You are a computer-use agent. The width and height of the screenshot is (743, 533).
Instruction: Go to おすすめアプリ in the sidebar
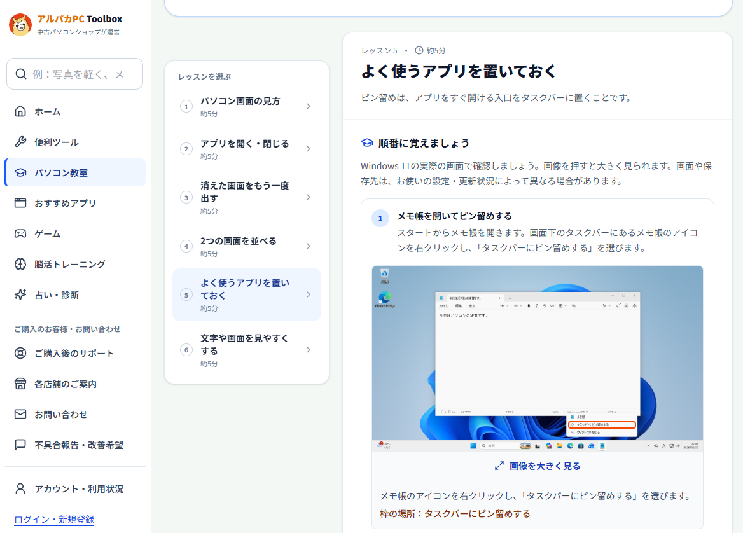click(75, 203)
